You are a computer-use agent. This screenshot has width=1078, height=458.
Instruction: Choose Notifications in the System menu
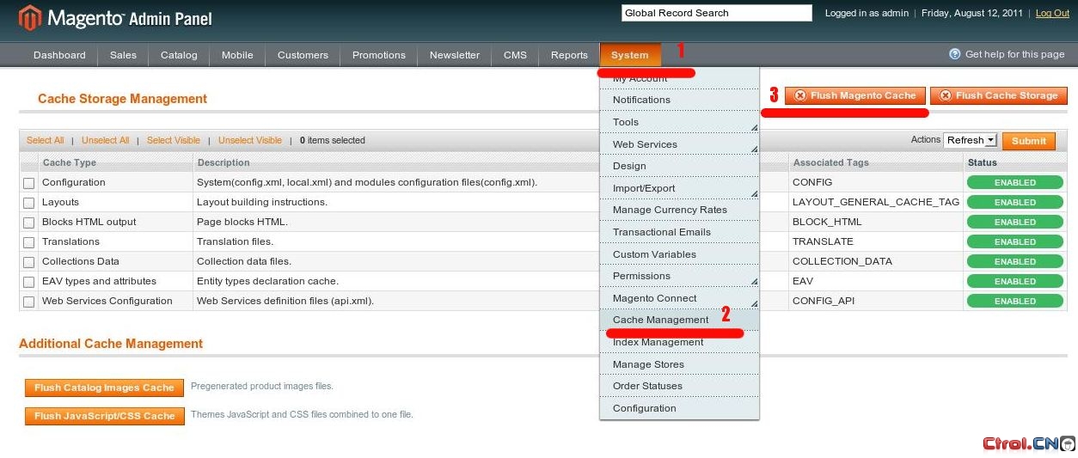click(x=679, y=100)
